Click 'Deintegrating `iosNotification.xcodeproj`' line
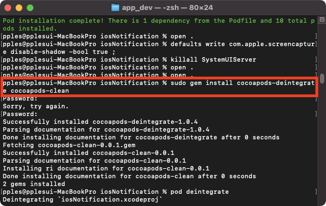Screen dimensions: 326x206 coord(82,199)
